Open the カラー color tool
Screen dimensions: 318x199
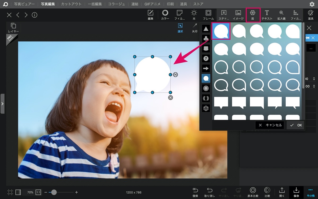tap(165, 15)
